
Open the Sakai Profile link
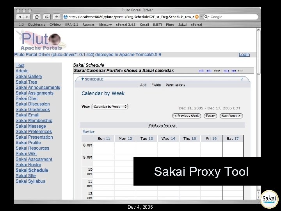tap(28, 143)
